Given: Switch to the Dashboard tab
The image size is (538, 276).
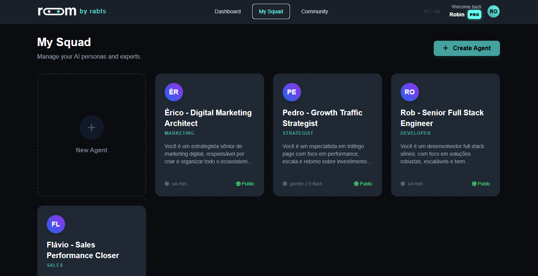Looking at the screenshot, I should pyautogui.click(x=228, y=11).
